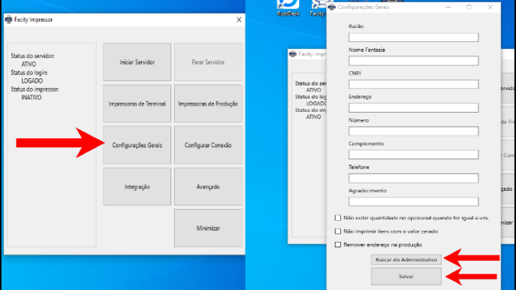Close the Facity Impressor window
The width and height of the screenshot is (516, 290).
239,20
